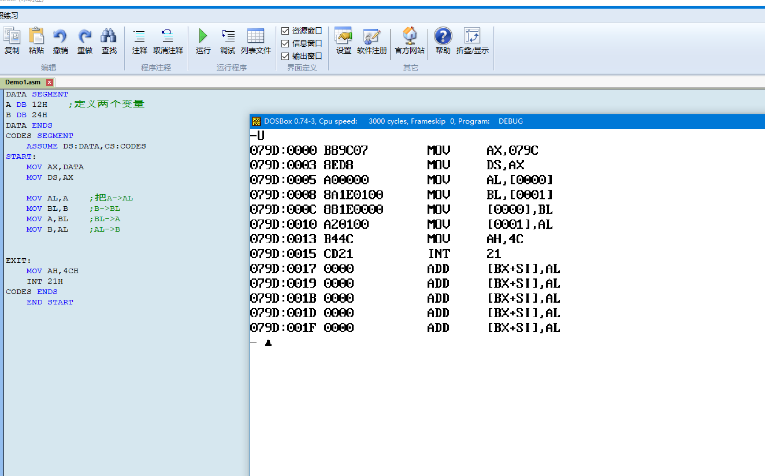Image resolution: width=765 pixels, height=476 pixels.
Task: Switch to Demo1.asm tab
Action: pyautogui.click(x=23, y=82)
